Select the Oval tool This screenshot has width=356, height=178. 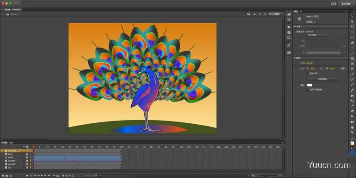tap(352, 64)
